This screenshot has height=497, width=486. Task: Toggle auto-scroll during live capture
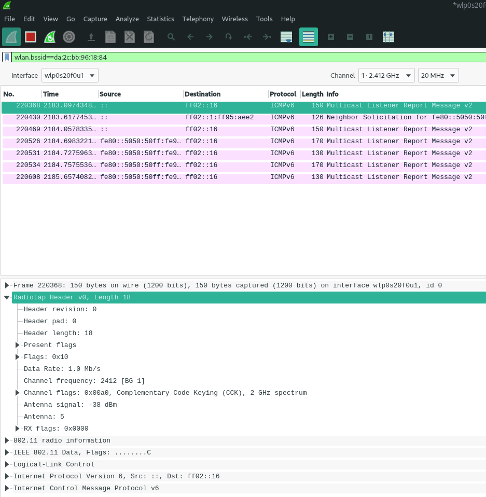click(x=286, y=37)
